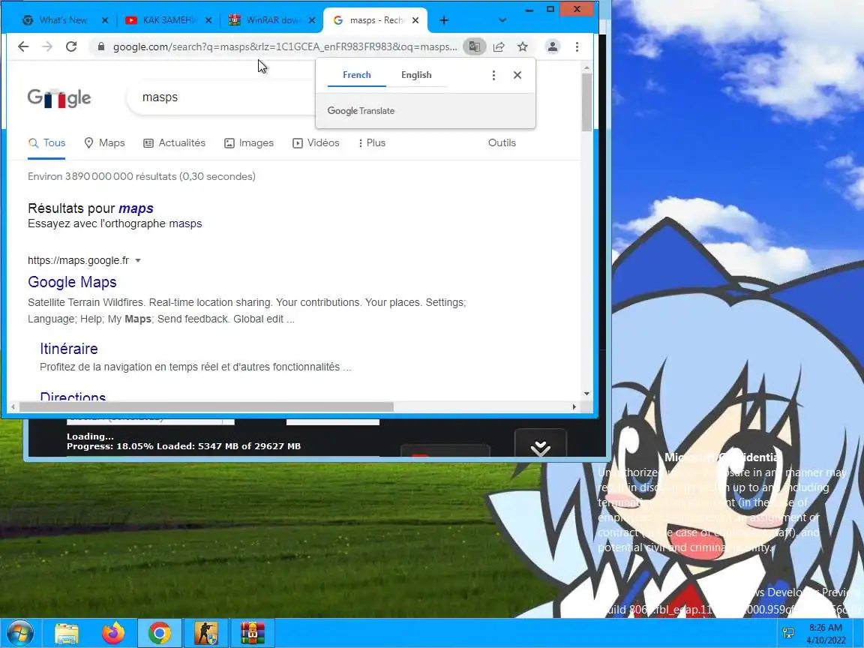Close the Google Translate popup
The image size is (864, 648).
pyautogui.click(x=517, y=75)
